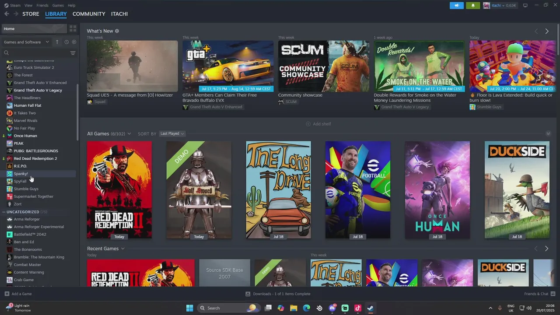Screen dimensions: 560x315
Task: Go forward with the right arrow navigation
Action: click(x=16, y=14)
